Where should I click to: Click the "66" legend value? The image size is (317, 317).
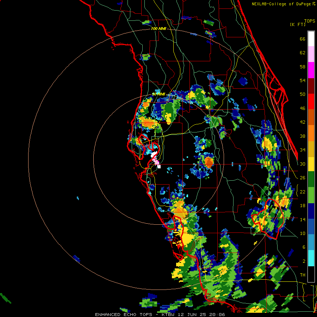coord(303,39)
